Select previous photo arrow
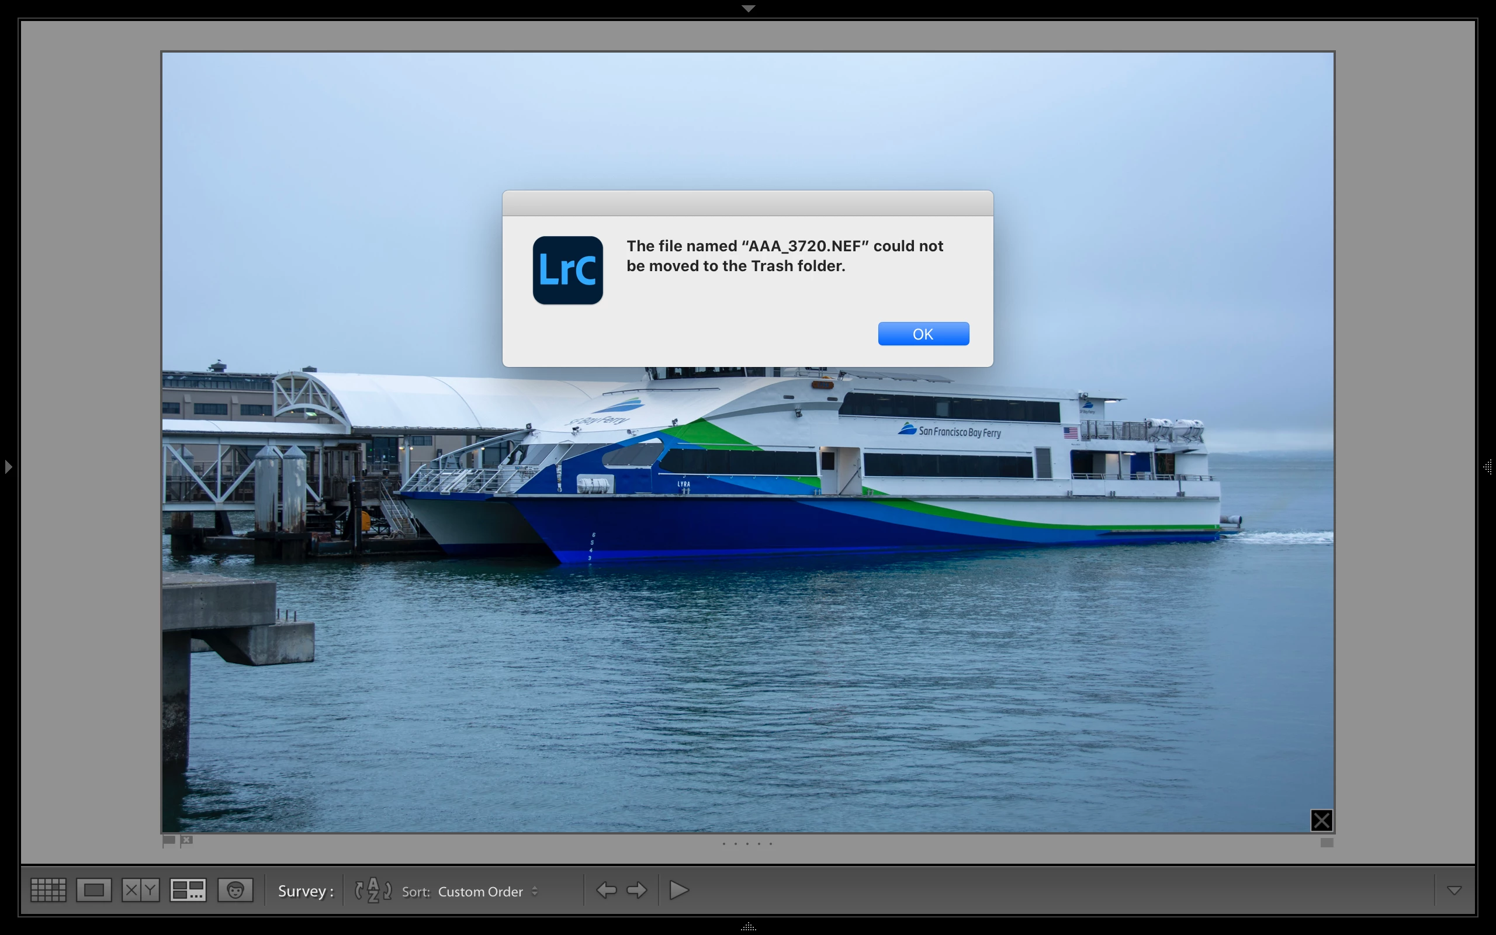 coord(606,891)
